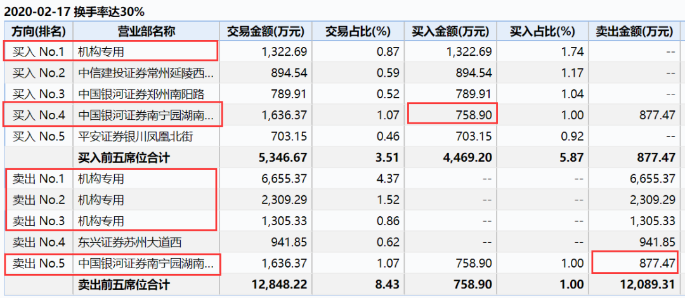Select buy share total 5.87
Image resolution: width=685 pixels, height=298 pixels.
(x=573, y=158)
